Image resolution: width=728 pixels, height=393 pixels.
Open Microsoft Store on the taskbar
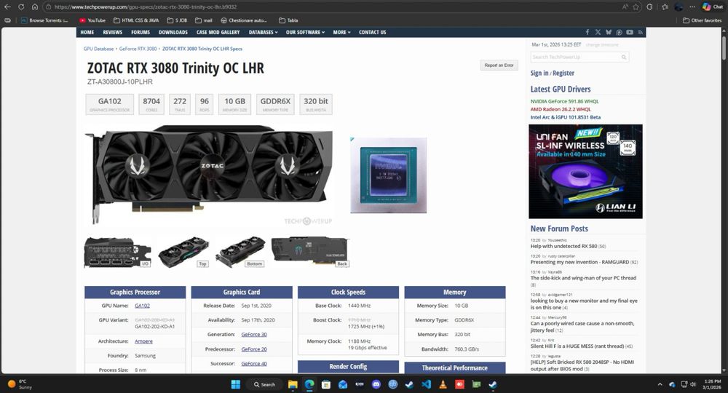pos(326,384)
